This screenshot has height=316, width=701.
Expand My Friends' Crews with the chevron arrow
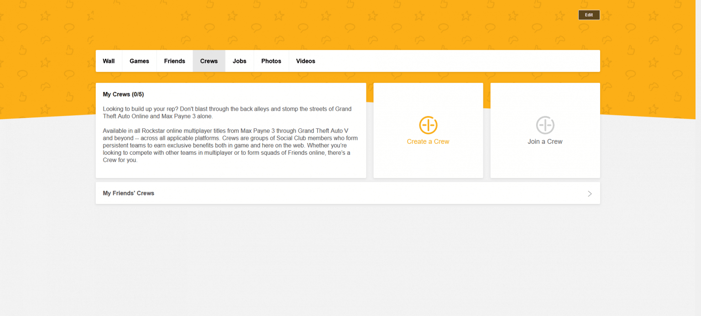tap(590, 194)
